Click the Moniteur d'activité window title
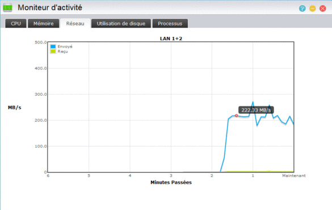Viewport: 332px width, 210px height. (x=50, y=8)
